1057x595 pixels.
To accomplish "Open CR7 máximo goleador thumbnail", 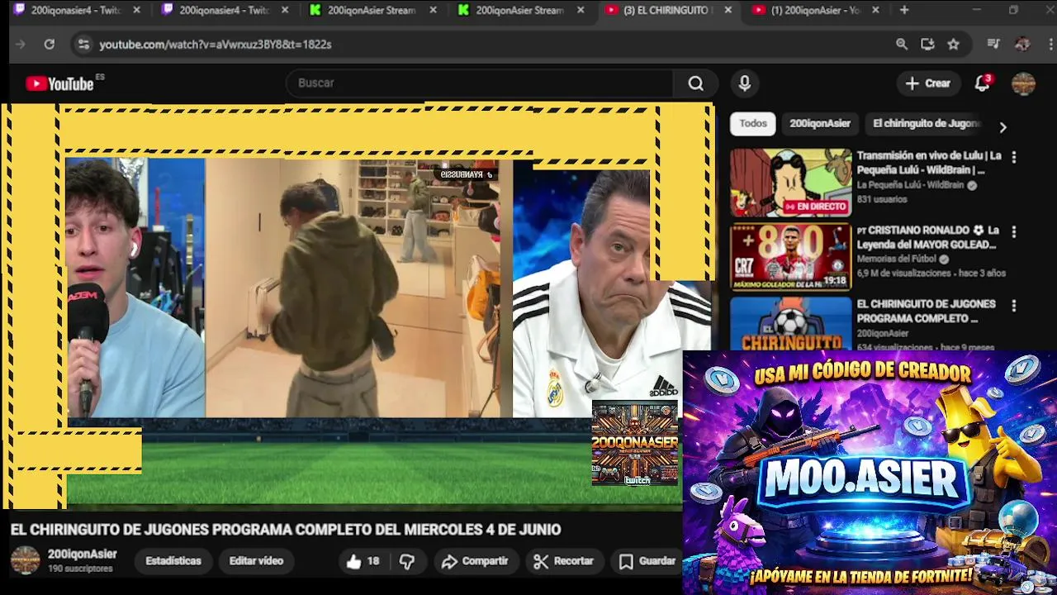I will (790, 257).
